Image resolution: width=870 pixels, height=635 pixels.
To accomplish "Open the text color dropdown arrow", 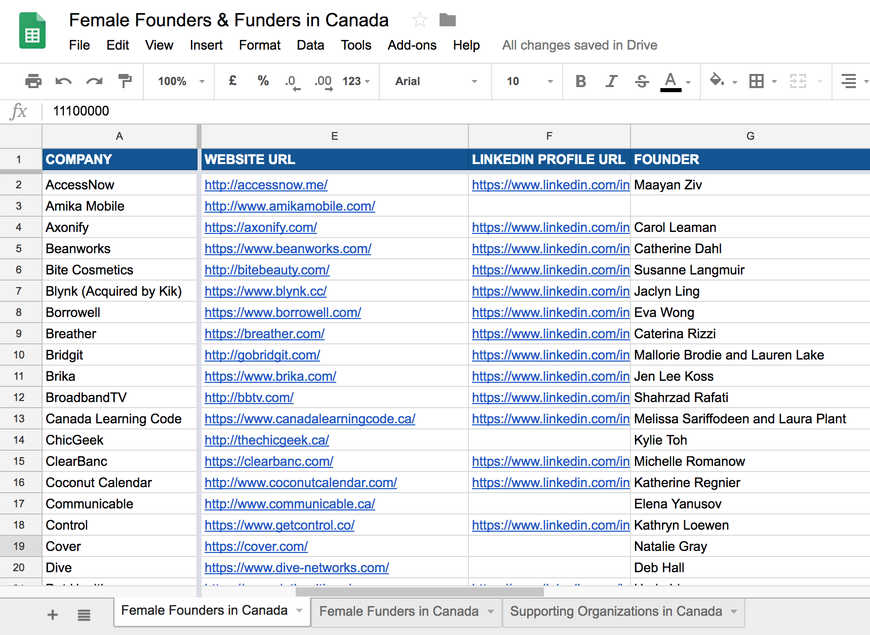I will point(688,82).
